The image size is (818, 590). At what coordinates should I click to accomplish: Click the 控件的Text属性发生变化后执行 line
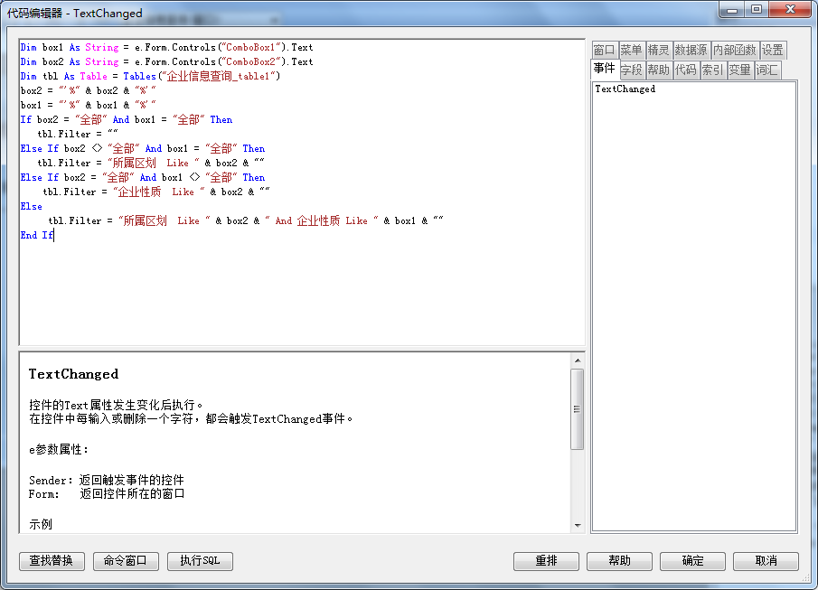click(116, 405)
